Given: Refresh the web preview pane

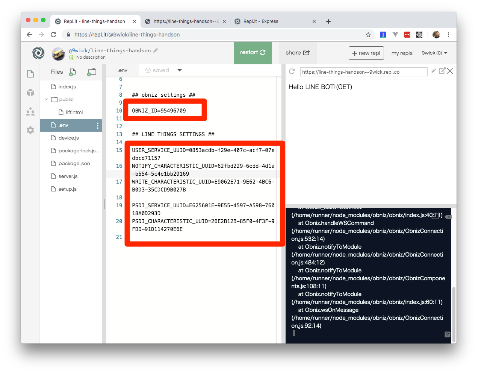Looking at the screenshot, I should (x=292, y=71).
